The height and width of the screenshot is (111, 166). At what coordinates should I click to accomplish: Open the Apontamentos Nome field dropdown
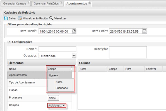[x=53, y=75]
